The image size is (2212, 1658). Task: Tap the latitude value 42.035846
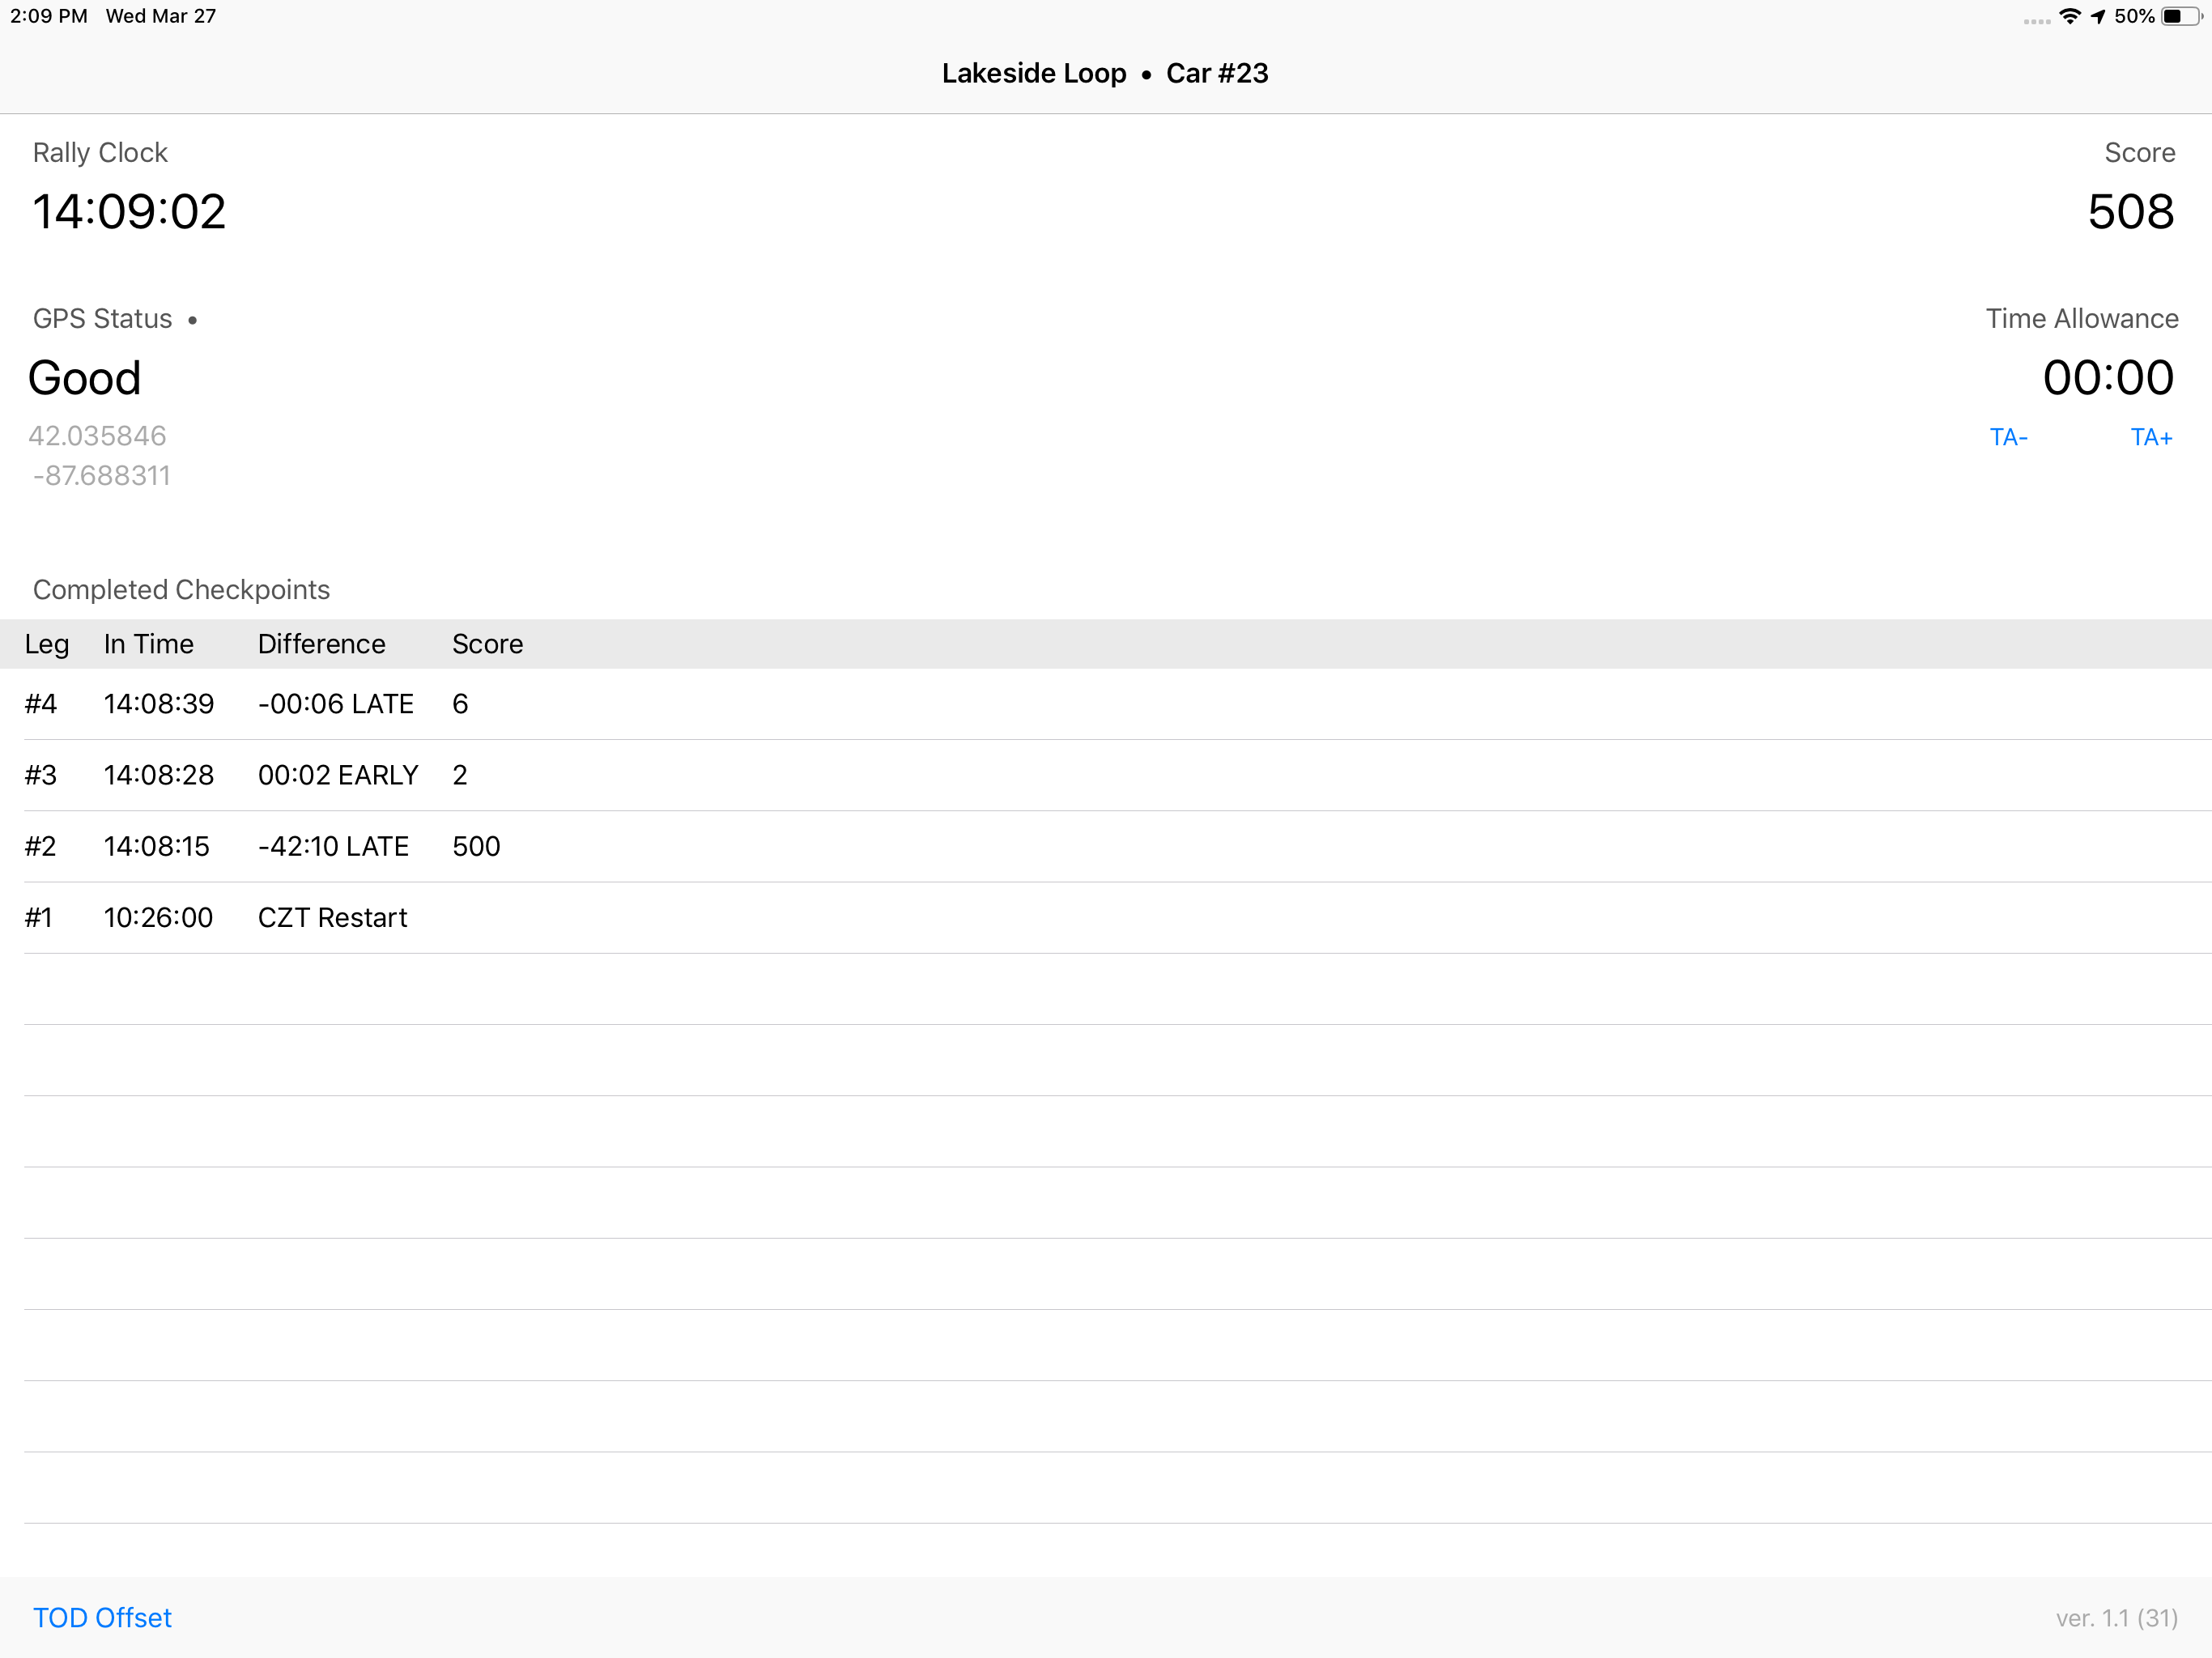[97, 436]
